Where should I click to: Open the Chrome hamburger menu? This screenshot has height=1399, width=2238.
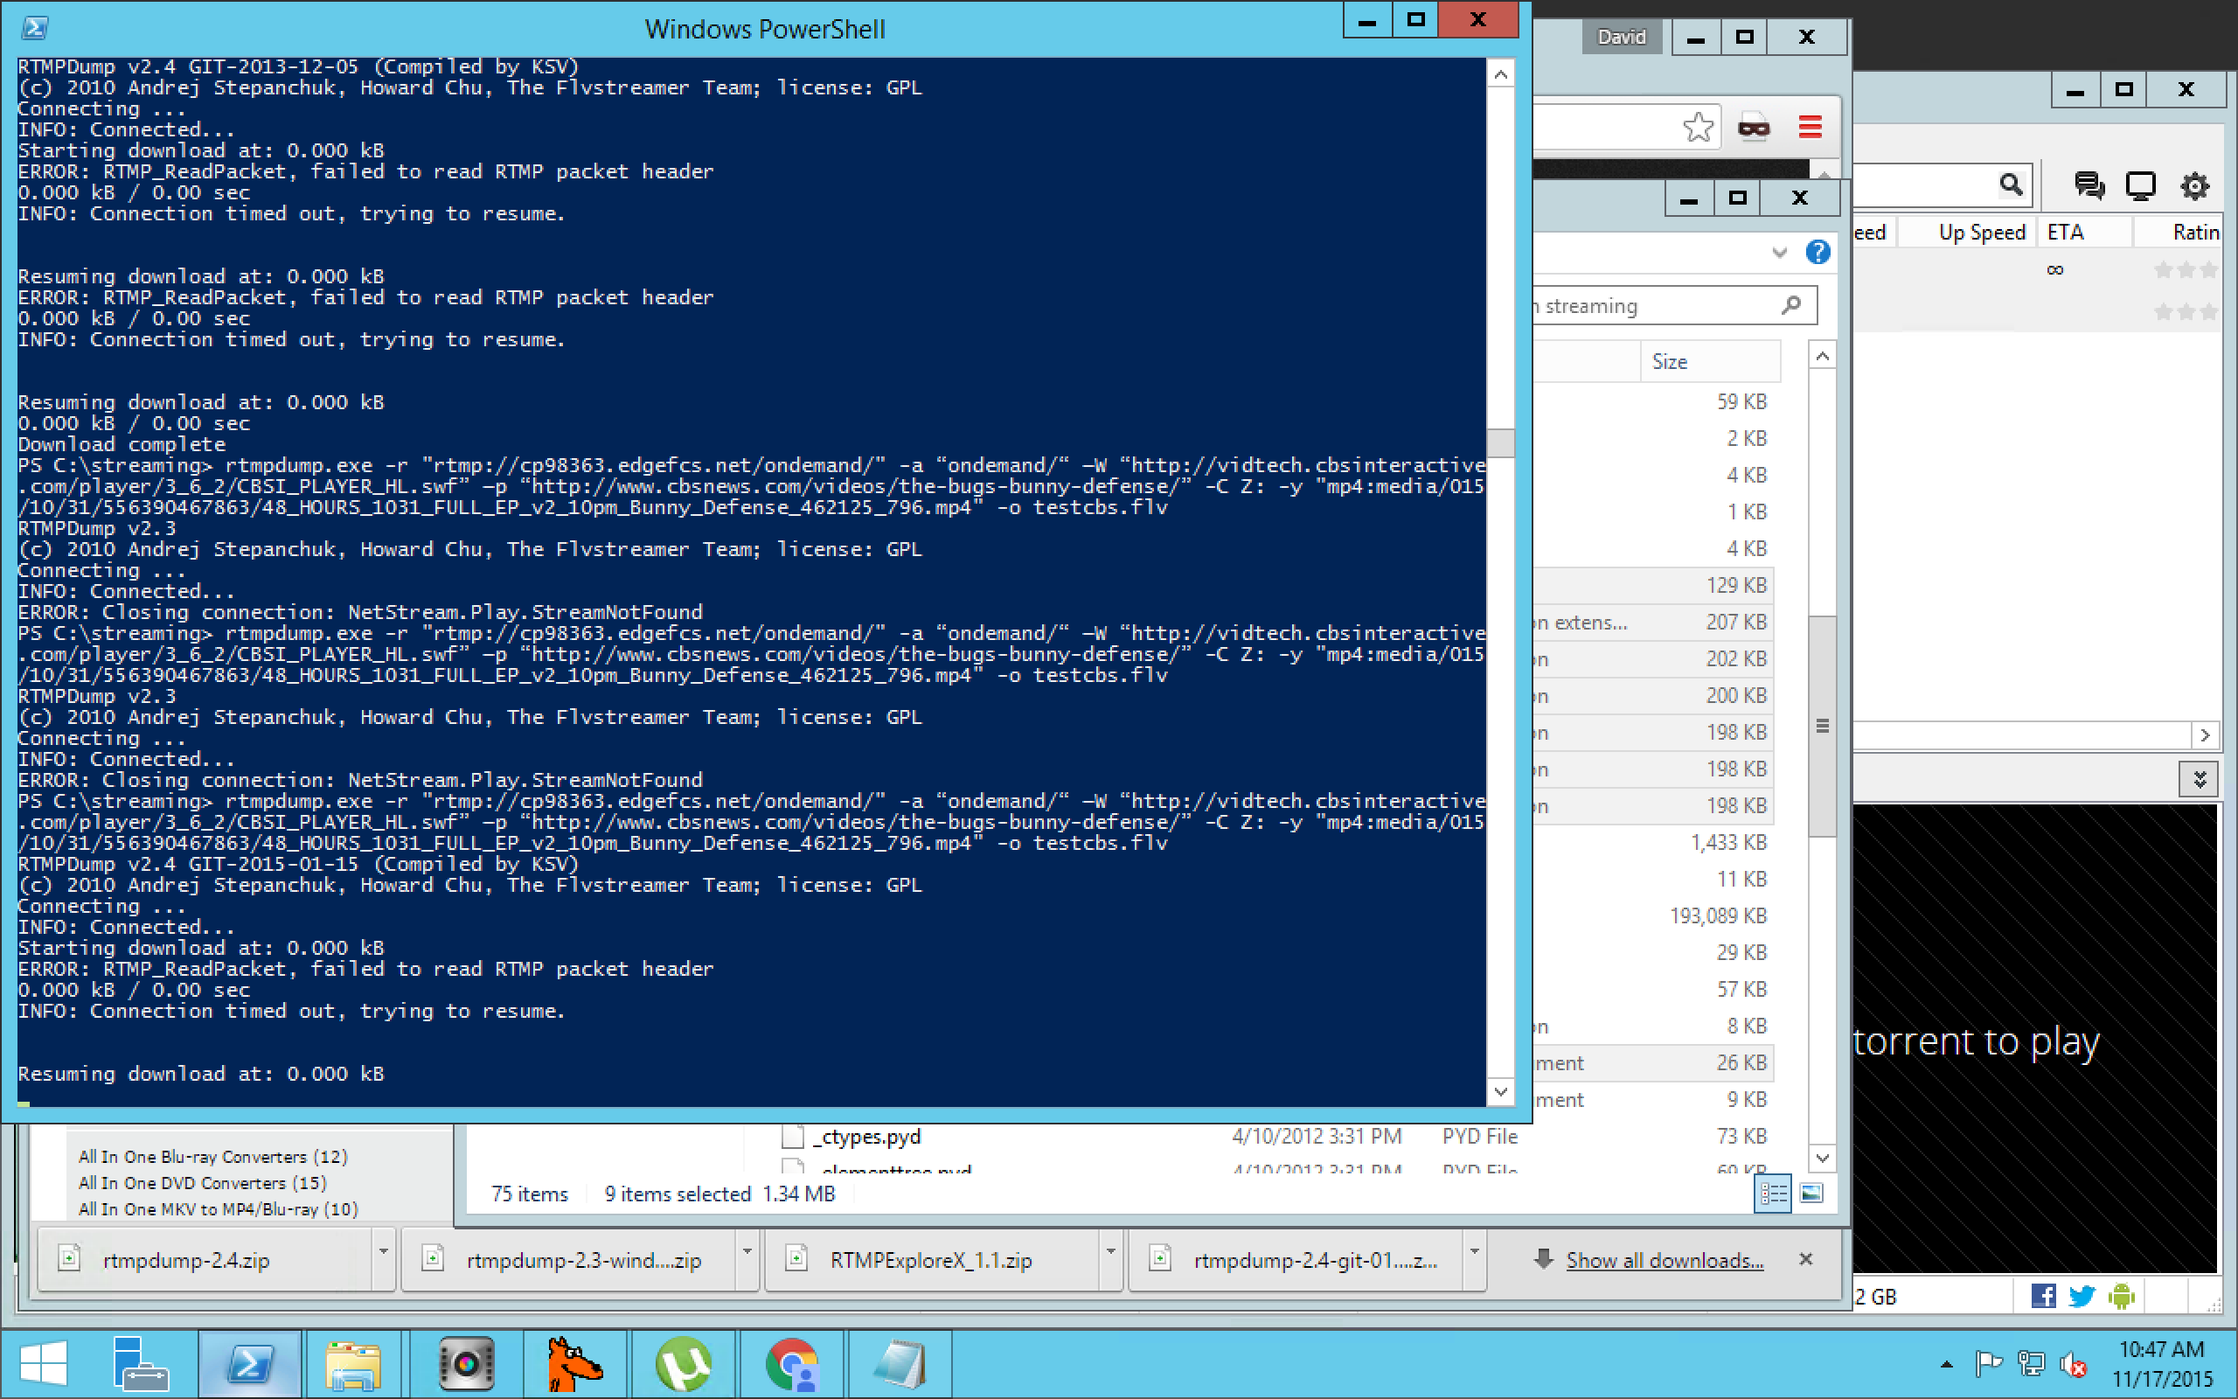click(x=1810, y=127)
